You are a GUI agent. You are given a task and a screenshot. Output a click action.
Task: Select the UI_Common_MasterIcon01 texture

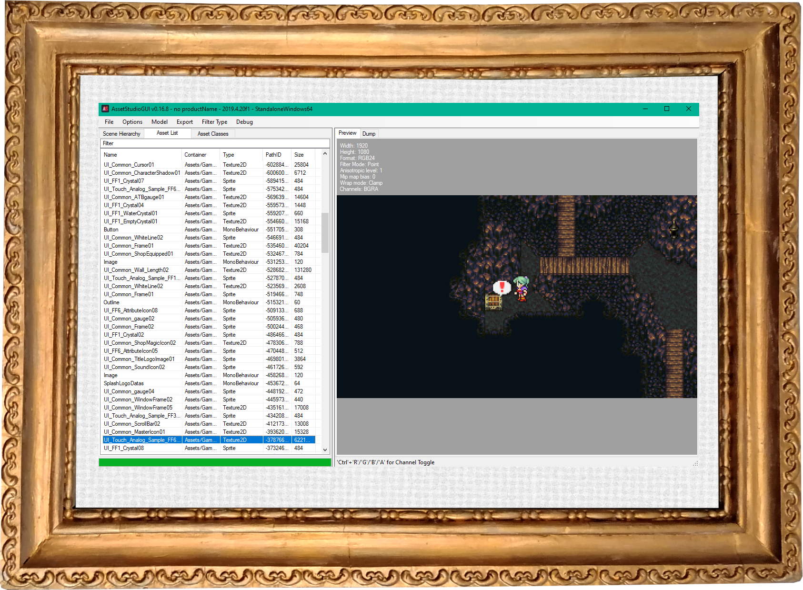209,432
